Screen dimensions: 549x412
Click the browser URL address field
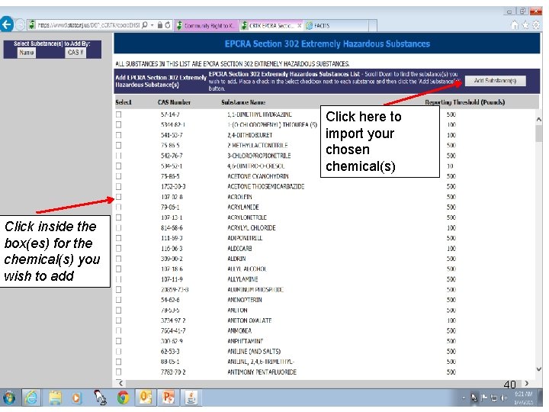click(88, 25)
